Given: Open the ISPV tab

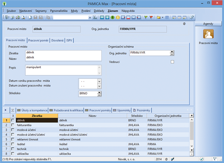Looking at the screenshot, I should tap(69, 40).
